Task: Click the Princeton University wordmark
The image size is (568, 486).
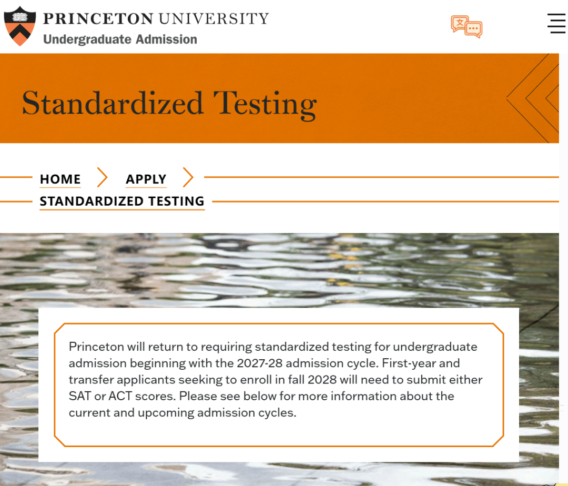Action: click(156, 19)
